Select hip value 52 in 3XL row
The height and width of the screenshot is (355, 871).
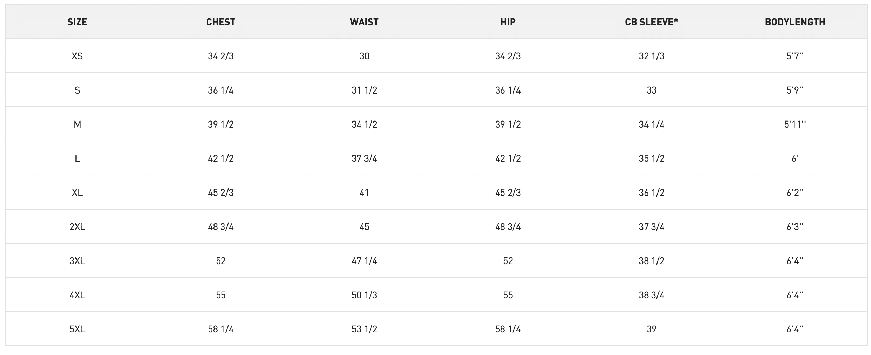508,261
